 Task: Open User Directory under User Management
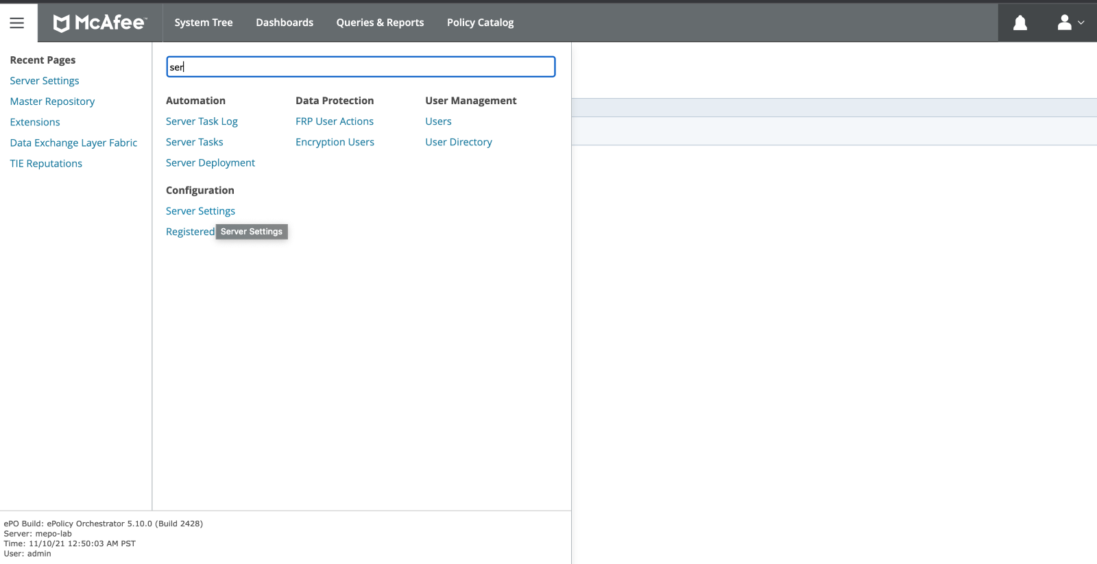[458, 142]
